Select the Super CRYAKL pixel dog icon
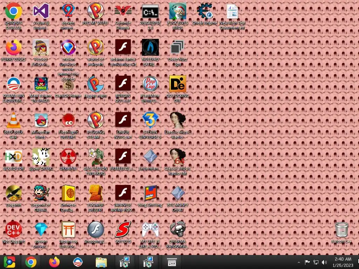359x269 pixels. (41, 159)
